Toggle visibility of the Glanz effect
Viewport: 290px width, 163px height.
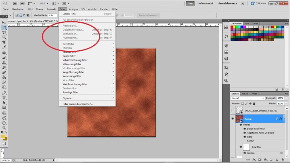[x=245, y=137]
